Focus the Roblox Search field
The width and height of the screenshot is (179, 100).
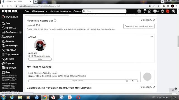click(104, 11)
